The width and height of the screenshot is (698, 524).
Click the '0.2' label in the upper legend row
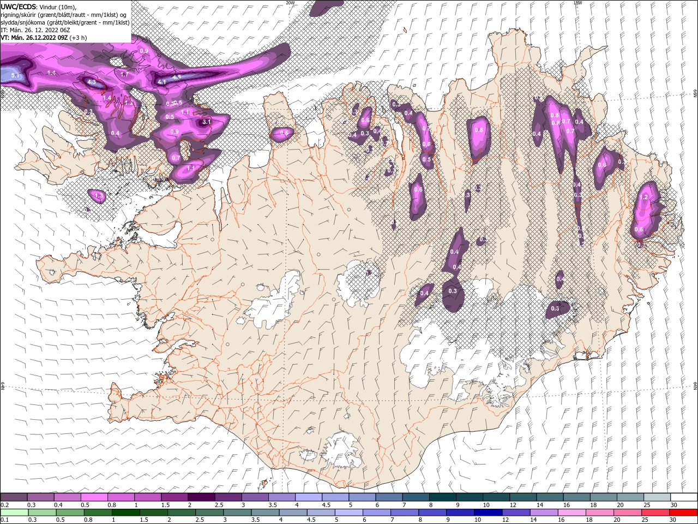pos(4,505)
